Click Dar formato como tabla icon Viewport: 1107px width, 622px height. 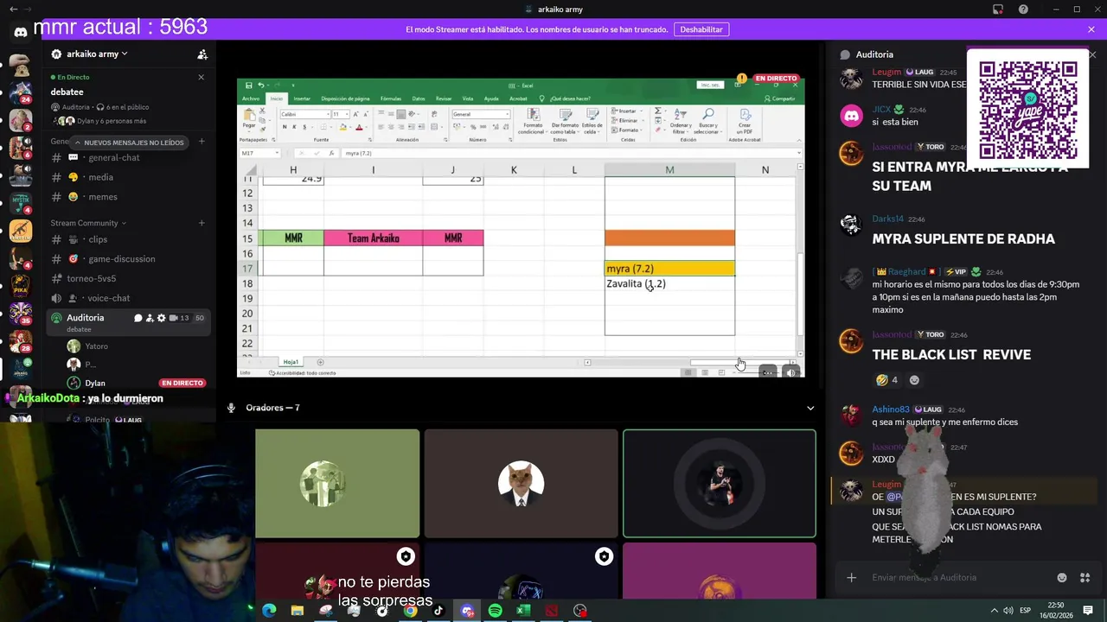point(566,114)
